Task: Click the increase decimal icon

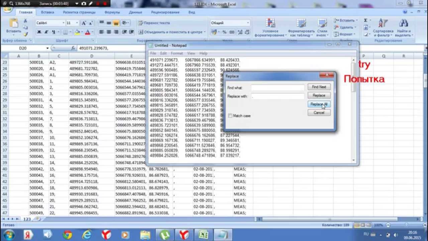Action: [x=240, y=32]
